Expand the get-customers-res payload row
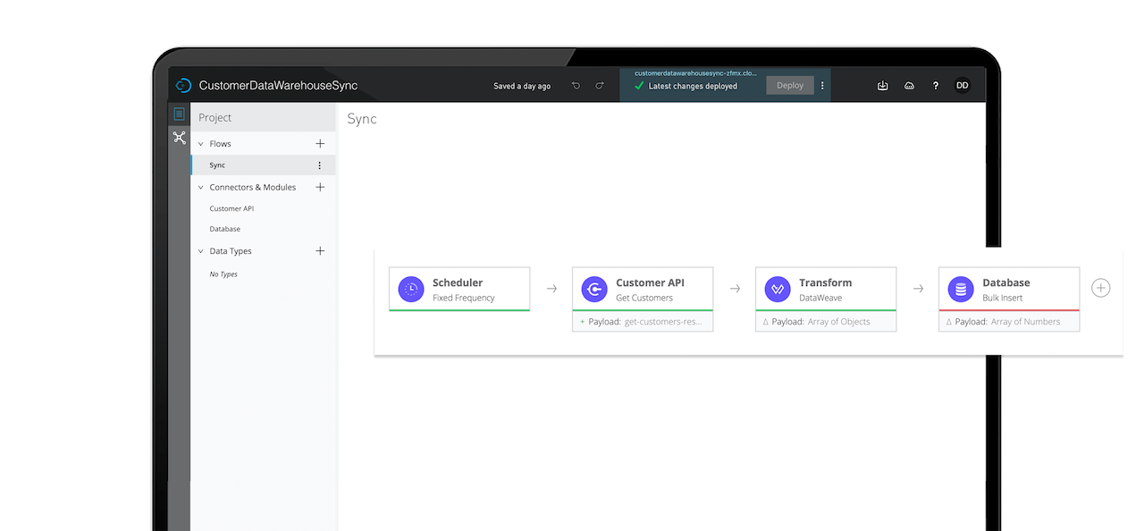The width and height of the screenshot is (1144, 531). [643, 322]
